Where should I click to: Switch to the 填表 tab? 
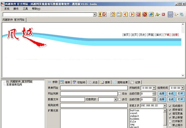[65, 82]
